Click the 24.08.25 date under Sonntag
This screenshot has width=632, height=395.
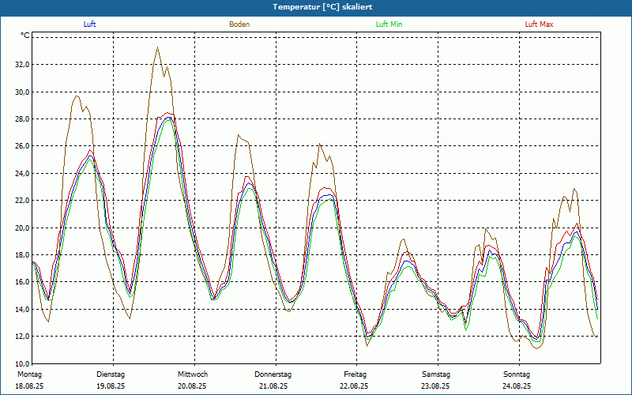[x=517, y=386]
